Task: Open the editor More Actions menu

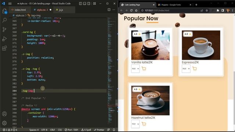Action: [x=114, y=10]
